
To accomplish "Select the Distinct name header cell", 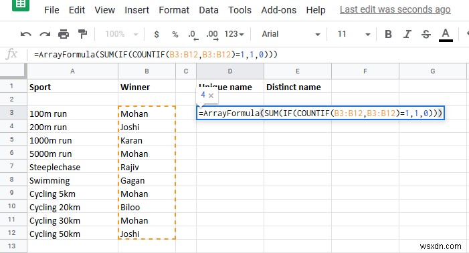I will click(x=298, y=86).
